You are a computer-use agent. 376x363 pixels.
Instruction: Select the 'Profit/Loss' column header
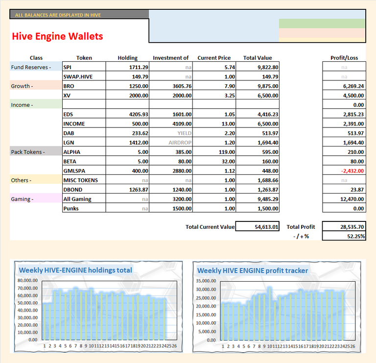(344, 58)
